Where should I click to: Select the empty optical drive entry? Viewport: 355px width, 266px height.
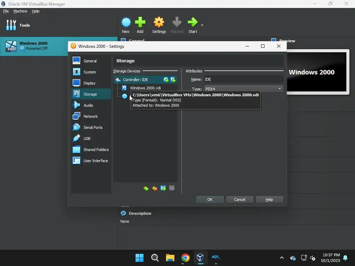point(124,96)
